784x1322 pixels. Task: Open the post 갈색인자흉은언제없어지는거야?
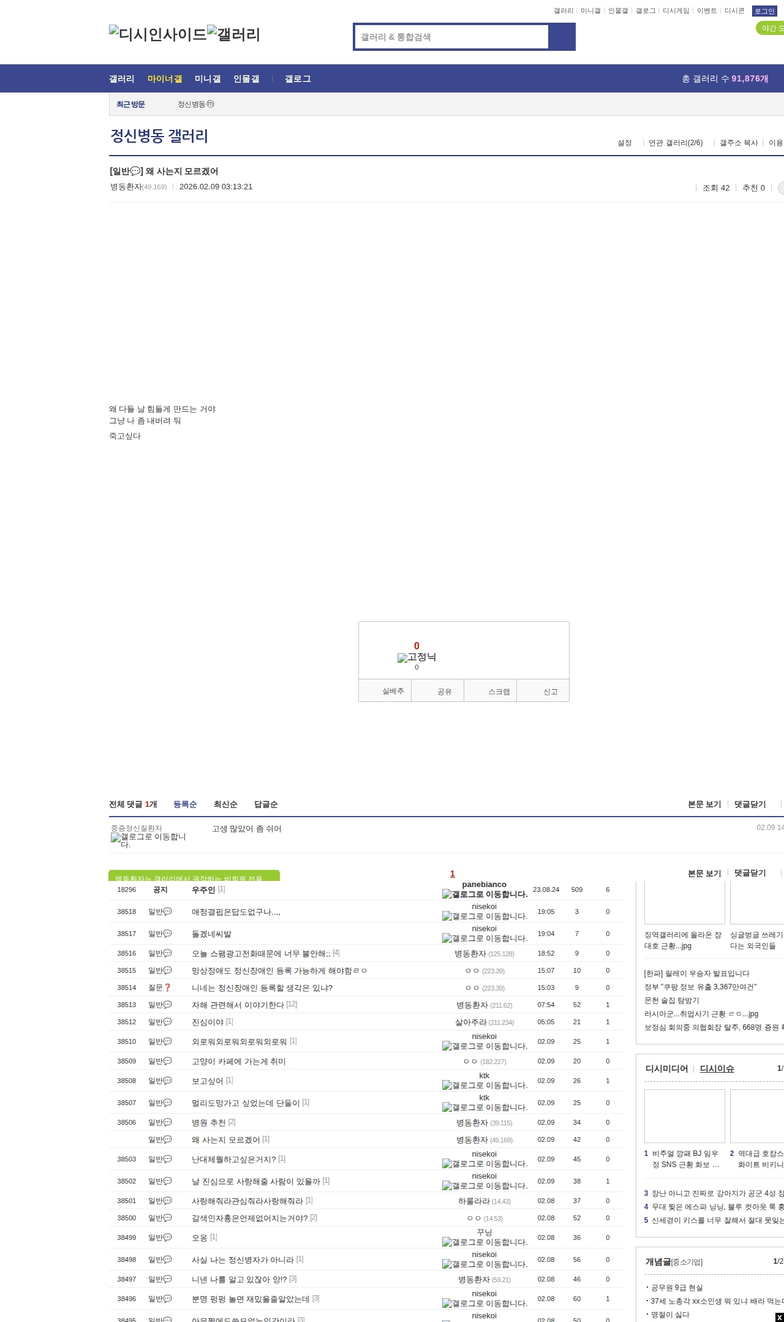coord(250,1218)
